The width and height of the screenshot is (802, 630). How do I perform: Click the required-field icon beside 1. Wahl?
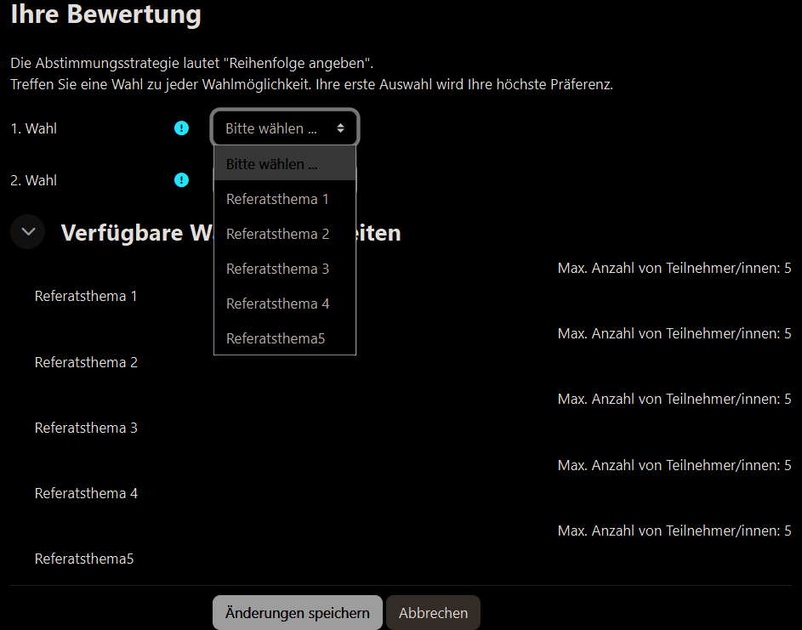point(181,128)
